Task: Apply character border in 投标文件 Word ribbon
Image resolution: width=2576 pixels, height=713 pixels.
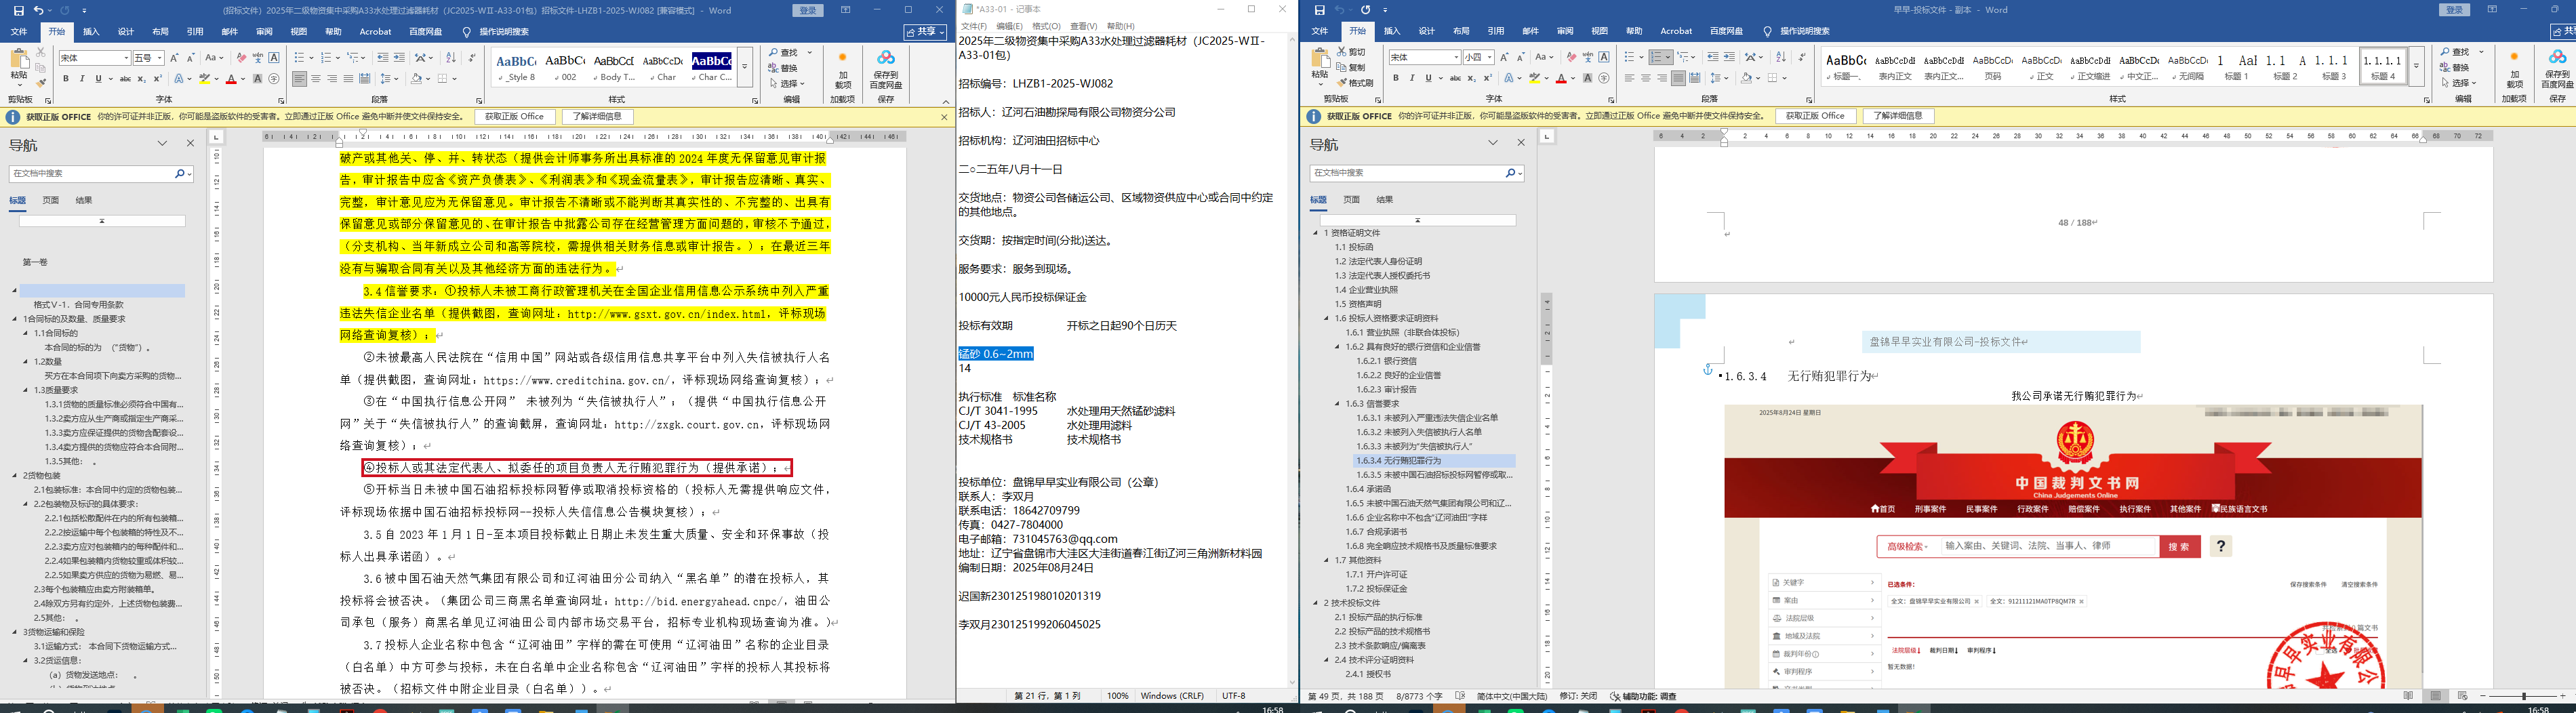Action: click(x=1604, y=57)
